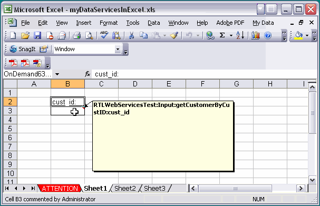Select column B header
This screenshot has height=206, width=320.
point(68,84)
